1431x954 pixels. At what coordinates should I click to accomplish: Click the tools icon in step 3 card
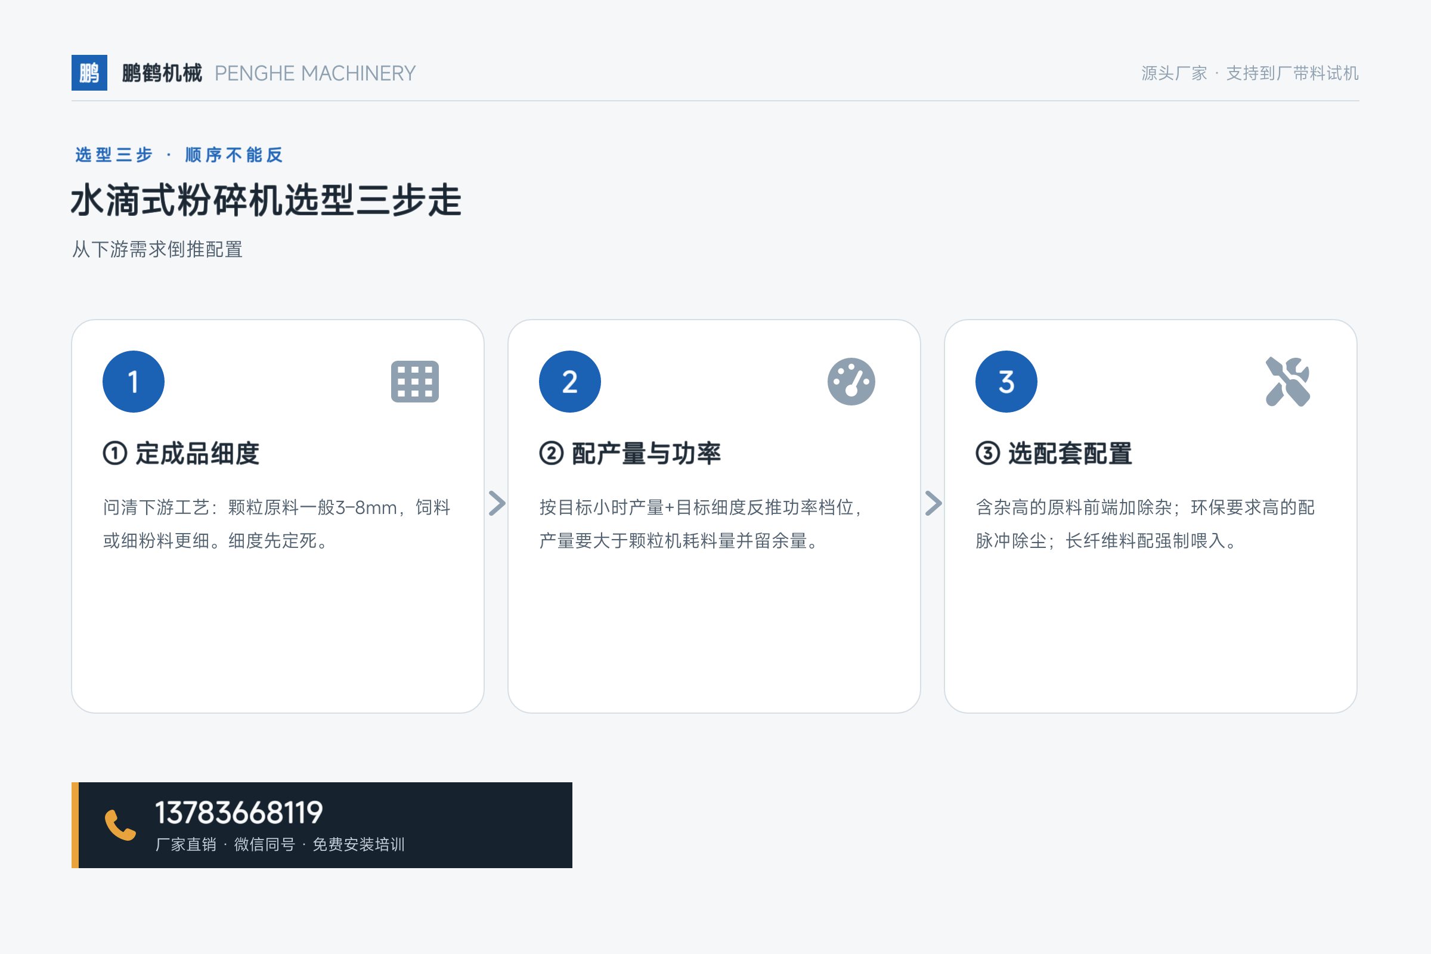pyautogui.click(x=1287, y=382)
